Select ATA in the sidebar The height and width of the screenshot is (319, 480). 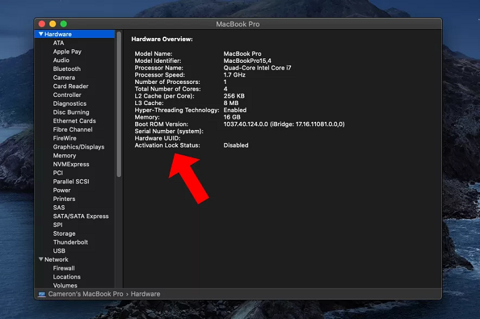pyautogui.click(x=59, y=43)
